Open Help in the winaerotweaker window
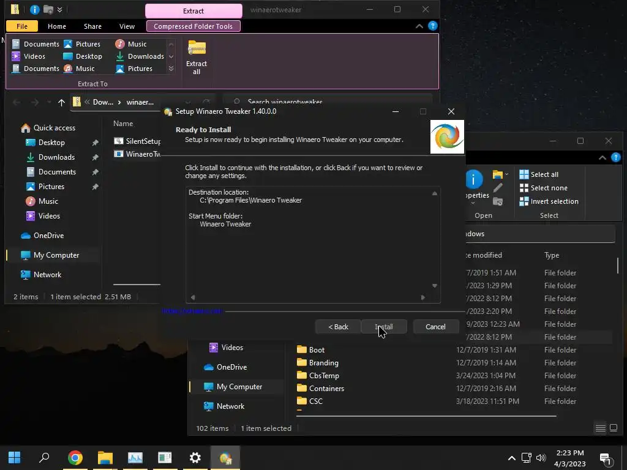The image size is (627, 470). (x=433, y=26)
